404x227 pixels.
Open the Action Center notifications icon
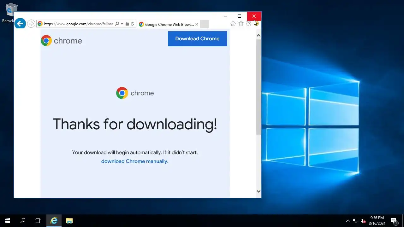[x=394, y=221]
